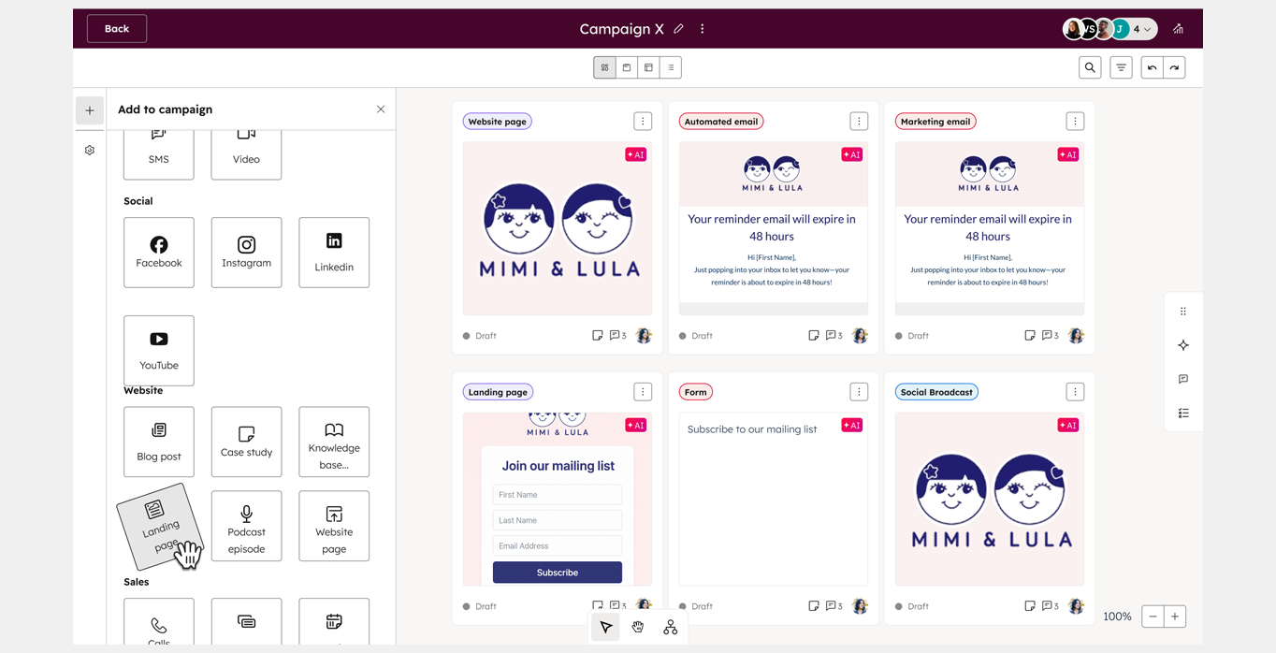Screen dimensions: 1276x653
Task: Choose Podcast episode asset tile
Action: coord(246,526)
